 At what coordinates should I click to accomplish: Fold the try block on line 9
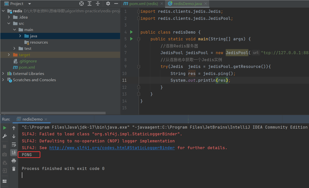(138, 67)
